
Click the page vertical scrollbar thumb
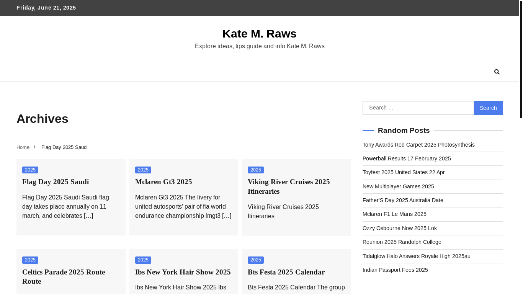(x=521, y=59)
